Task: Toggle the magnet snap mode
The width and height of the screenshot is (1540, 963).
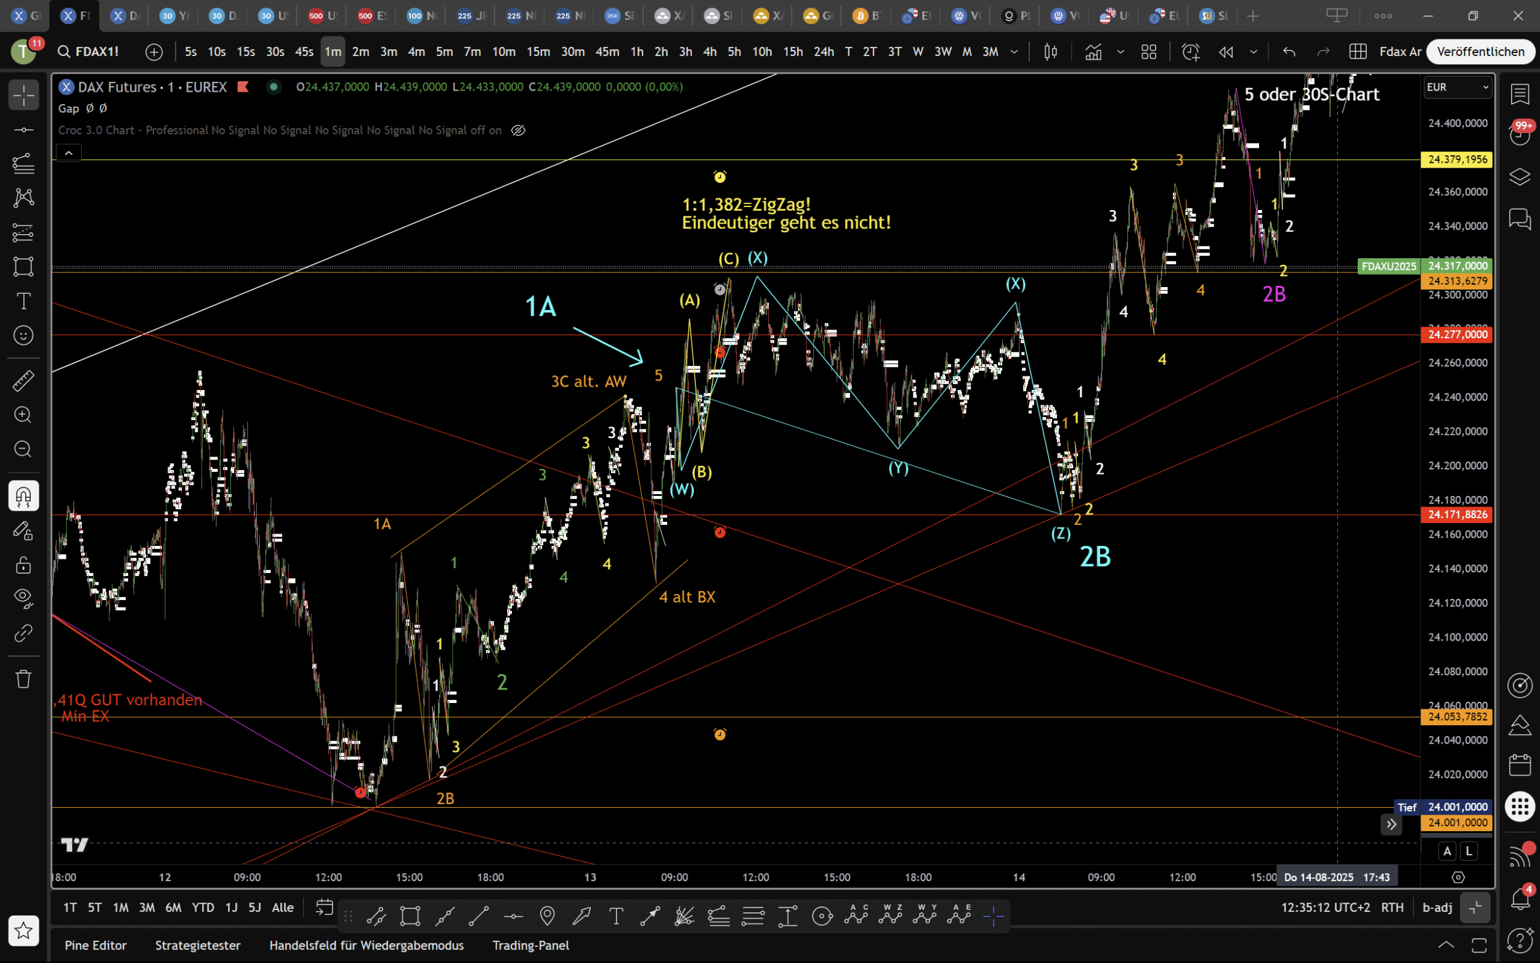Action: (x=23, y=495)
